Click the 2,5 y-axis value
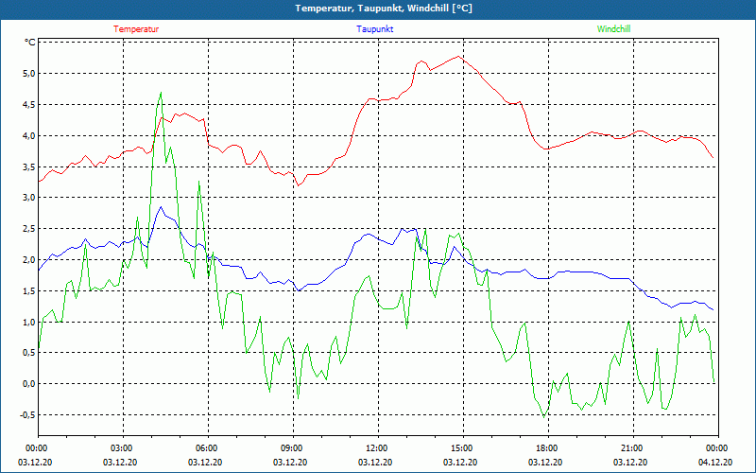Screen dimensions: 756x473 coord(29,228)
